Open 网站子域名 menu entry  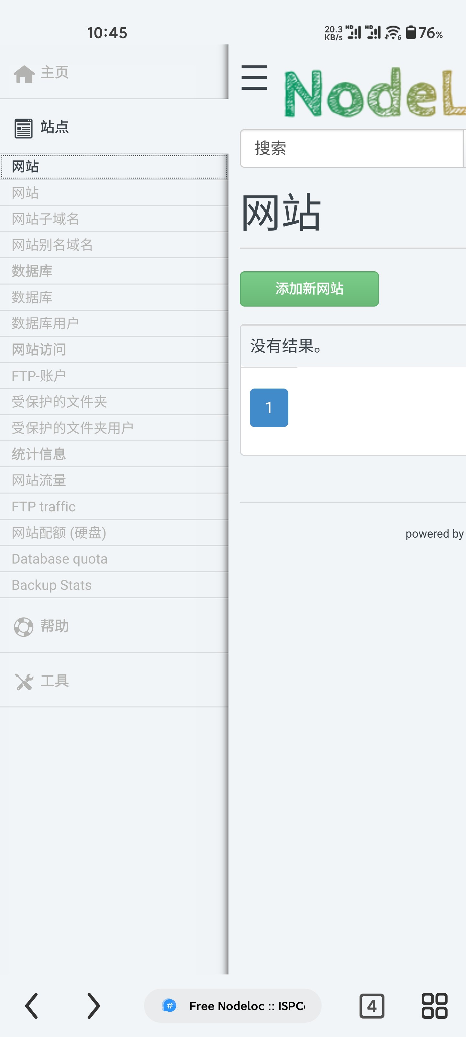coord(114,219)
